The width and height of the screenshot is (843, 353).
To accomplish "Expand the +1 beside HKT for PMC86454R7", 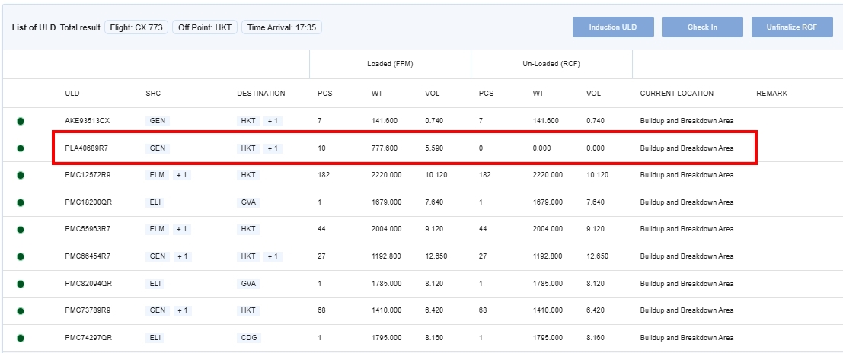I will coord(272,256).
